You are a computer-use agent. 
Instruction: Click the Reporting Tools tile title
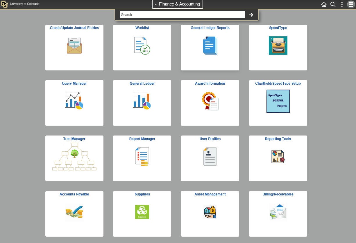coord(278,139)
